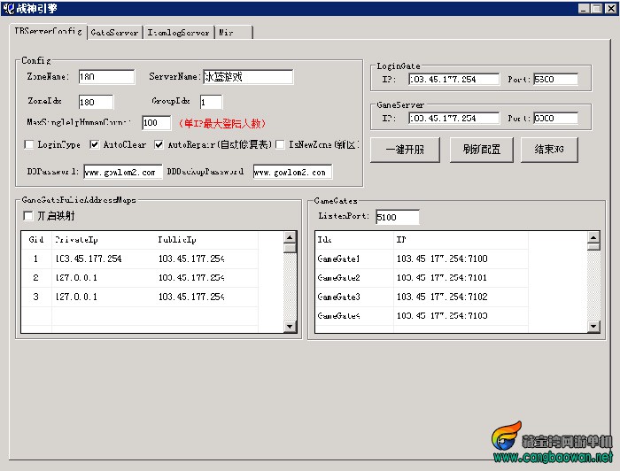Click the LoginGate Port field
This screenshot has height=471, width=620.
pos(555,80)
